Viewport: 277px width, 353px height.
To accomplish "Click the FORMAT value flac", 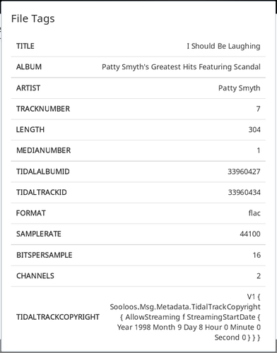I will [x=254, y=213].
